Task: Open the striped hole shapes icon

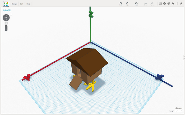Action: (x=168, y=3)
